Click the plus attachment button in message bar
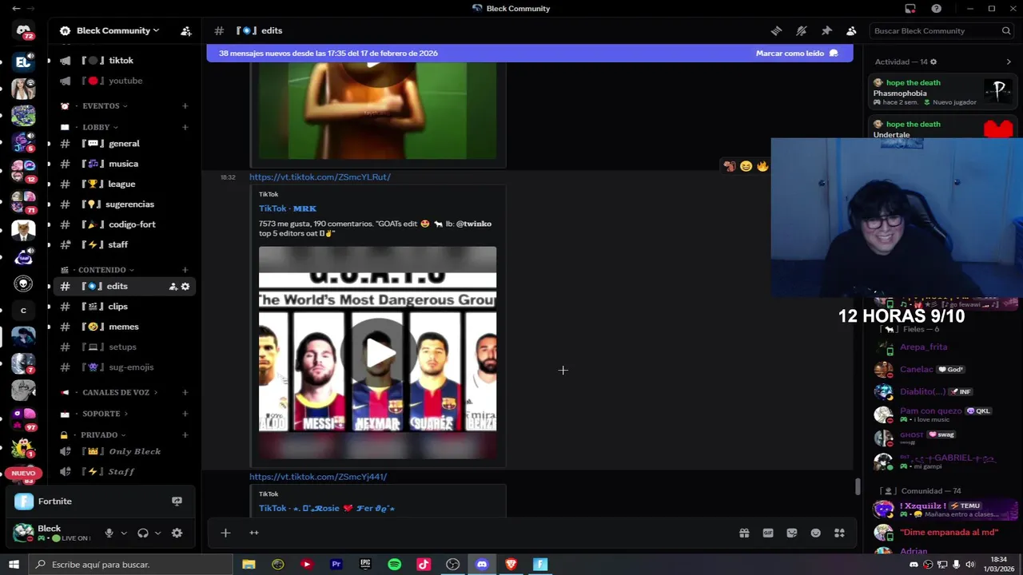1023x575 pixels. (x=225, y=533)
